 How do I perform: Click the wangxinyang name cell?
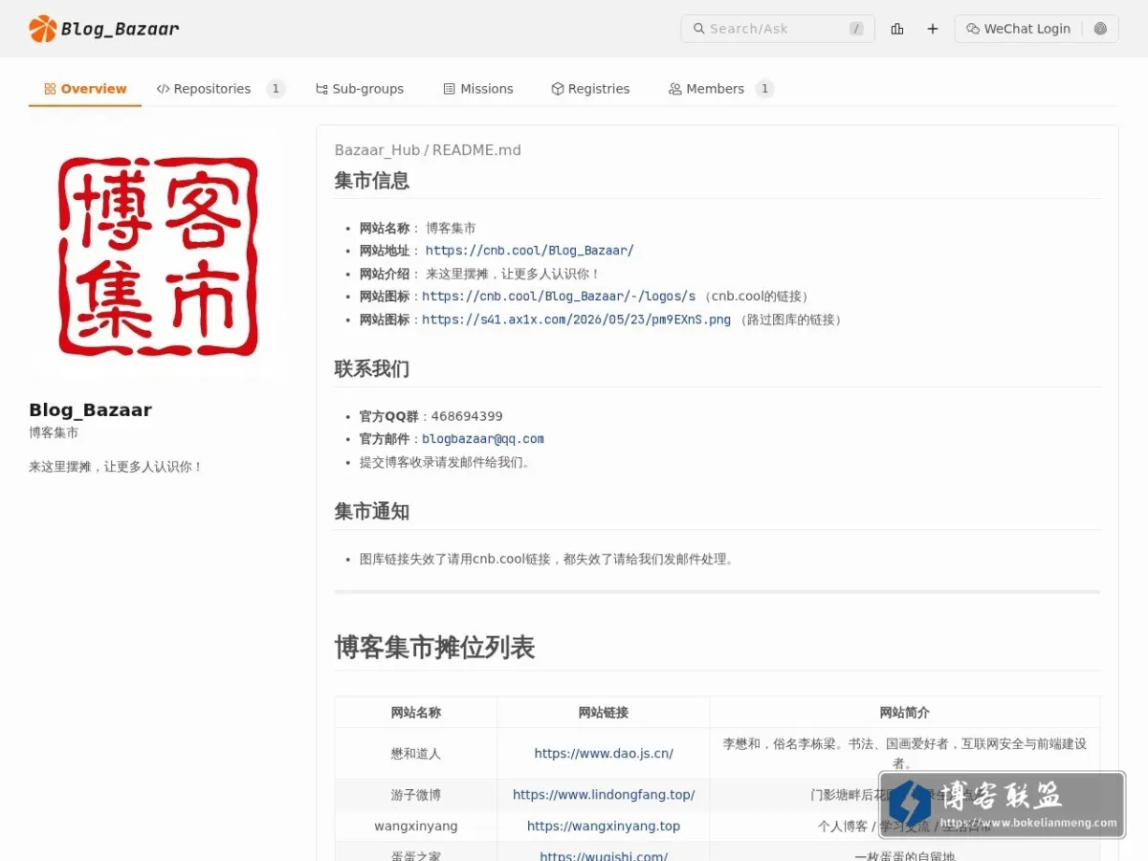416,826
